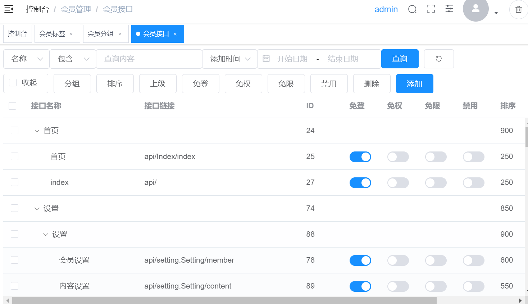Image resolution: width=528 pixels, height=304 pixels.
Task: Collapse the 设置 tree row ID 74
Action: coord(37,209)
